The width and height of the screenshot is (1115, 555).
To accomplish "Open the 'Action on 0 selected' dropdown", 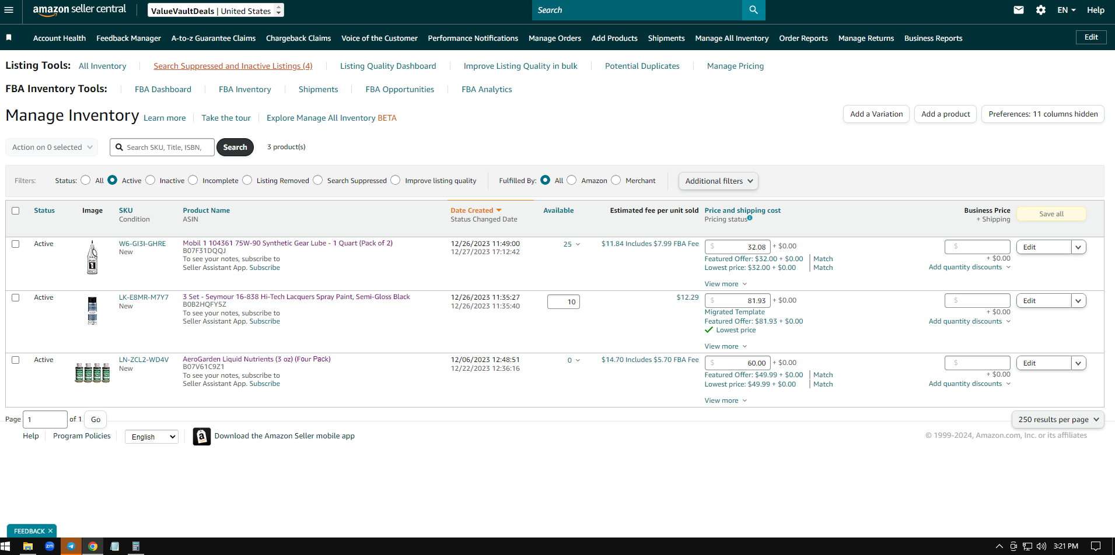I will [x=52, y=147].
